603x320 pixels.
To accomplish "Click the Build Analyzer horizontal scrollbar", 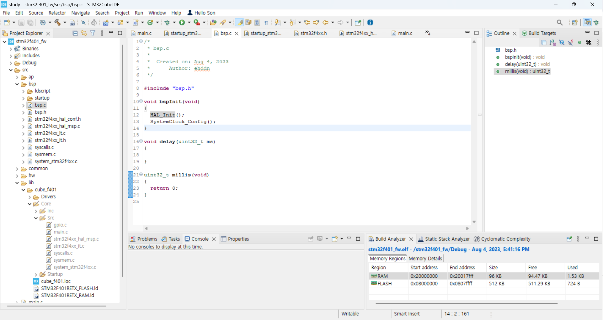I will click(x=466, y=303).
